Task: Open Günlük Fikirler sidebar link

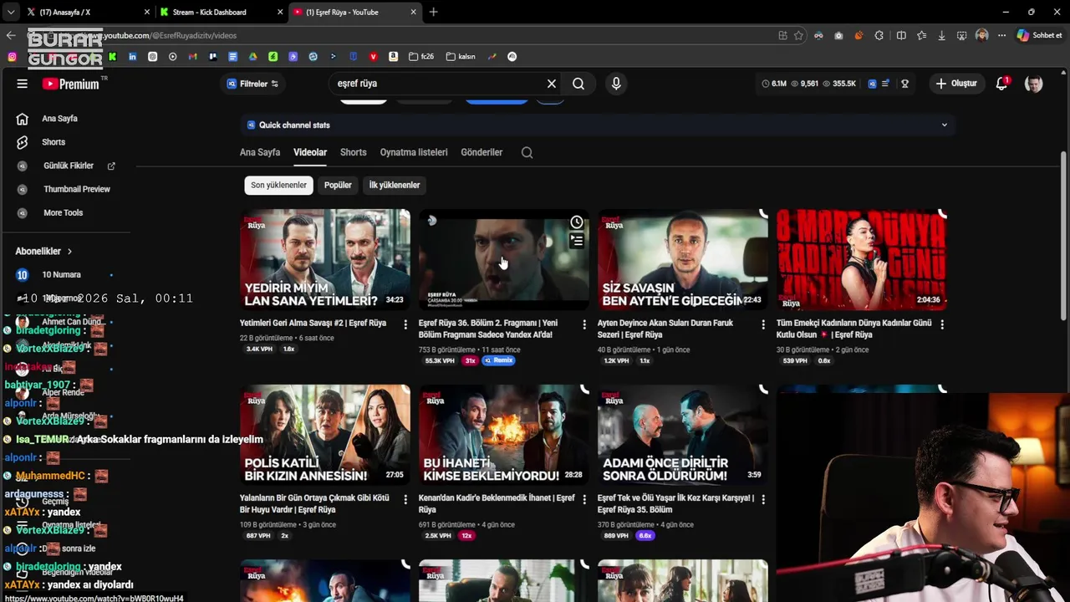Action: 67,166
